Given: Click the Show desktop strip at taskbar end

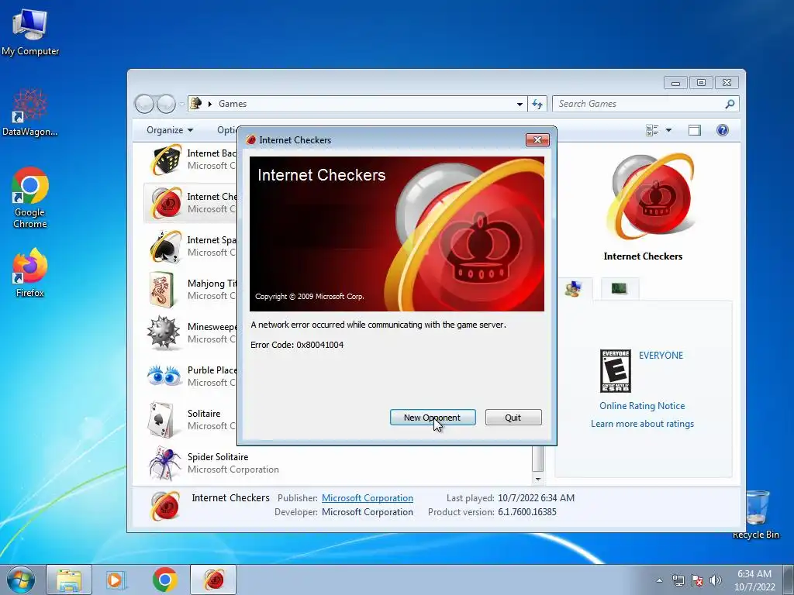Looking at the screenshot, I should (x=789, y=580).
